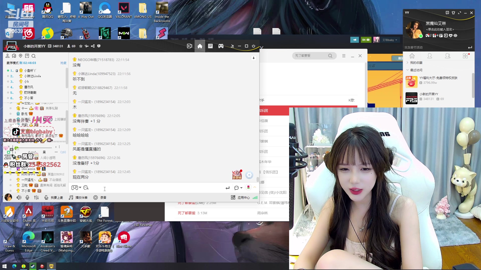Open the App Center (应用中心)
The height and width of the screenshot is (270, 481).
coord(240,197)
